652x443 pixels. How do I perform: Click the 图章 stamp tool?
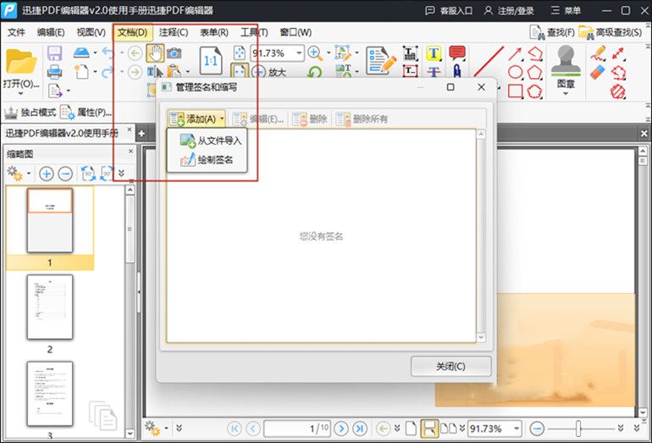coord(566,67)
